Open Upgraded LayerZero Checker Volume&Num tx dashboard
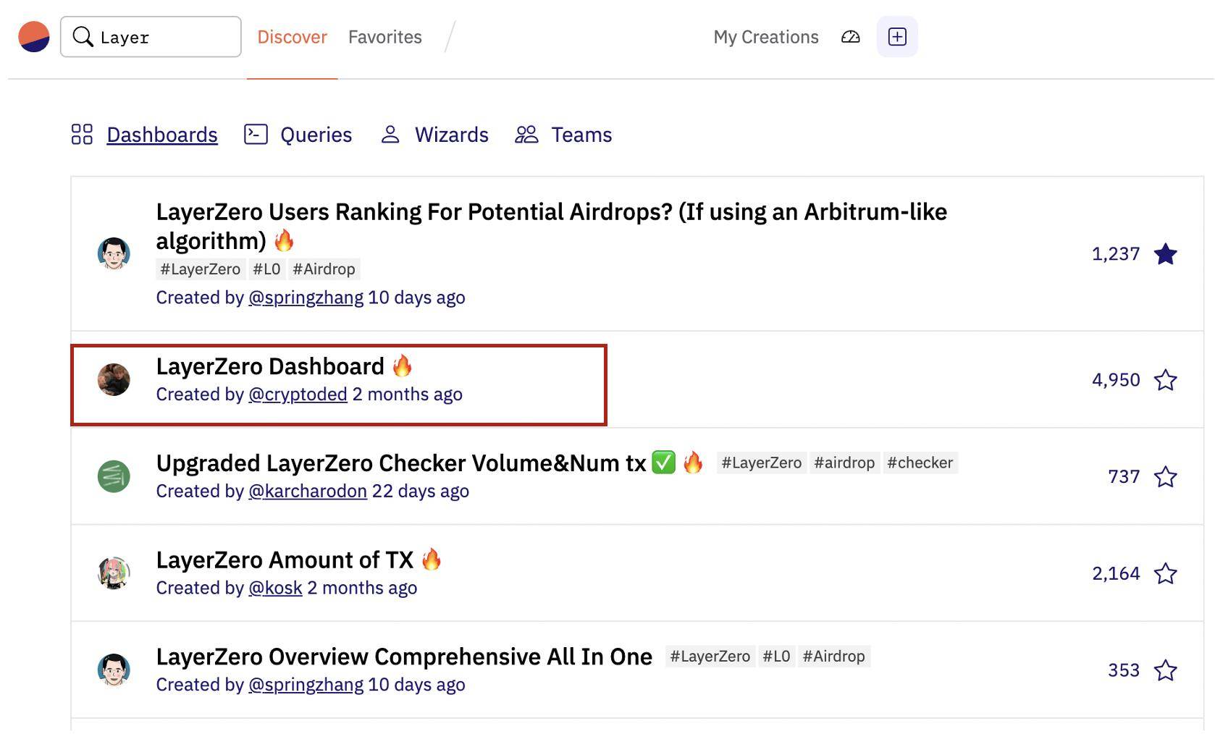Screen dimensions: 1215x734 (401, 463)
